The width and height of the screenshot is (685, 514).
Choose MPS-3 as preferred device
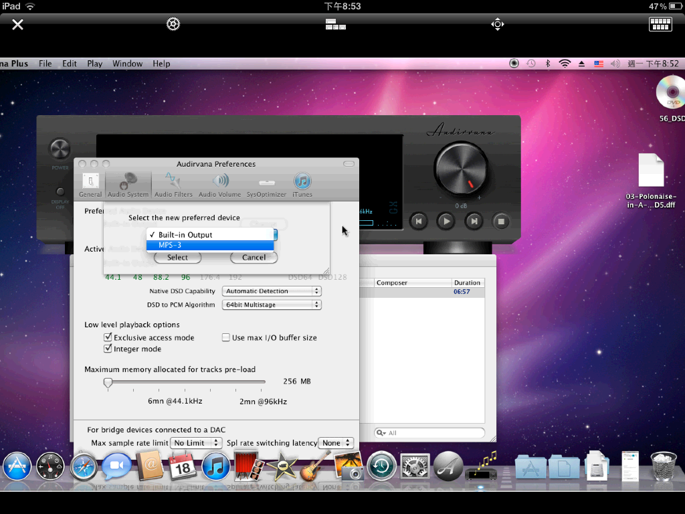tap(210, 245)
